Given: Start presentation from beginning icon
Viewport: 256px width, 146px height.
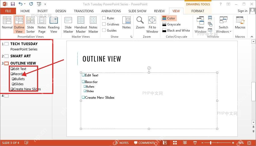Looking at the screenshot, I should (x=39, y=4).
